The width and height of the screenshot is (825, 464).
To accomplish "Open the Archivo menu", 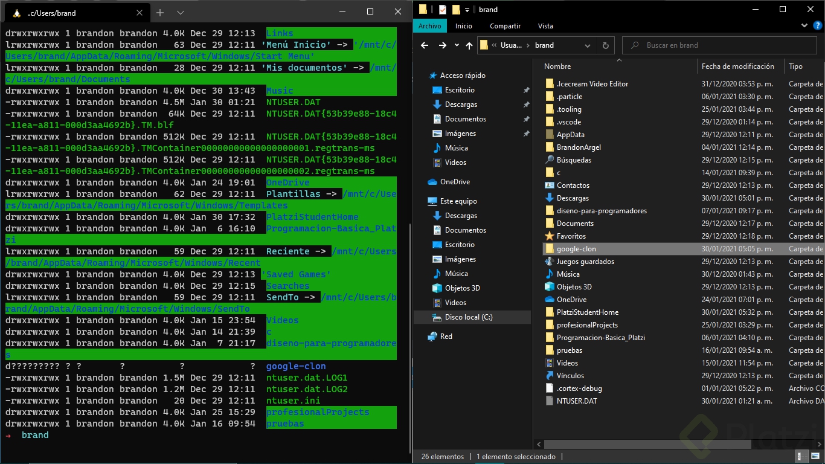I will coord(429,26).
